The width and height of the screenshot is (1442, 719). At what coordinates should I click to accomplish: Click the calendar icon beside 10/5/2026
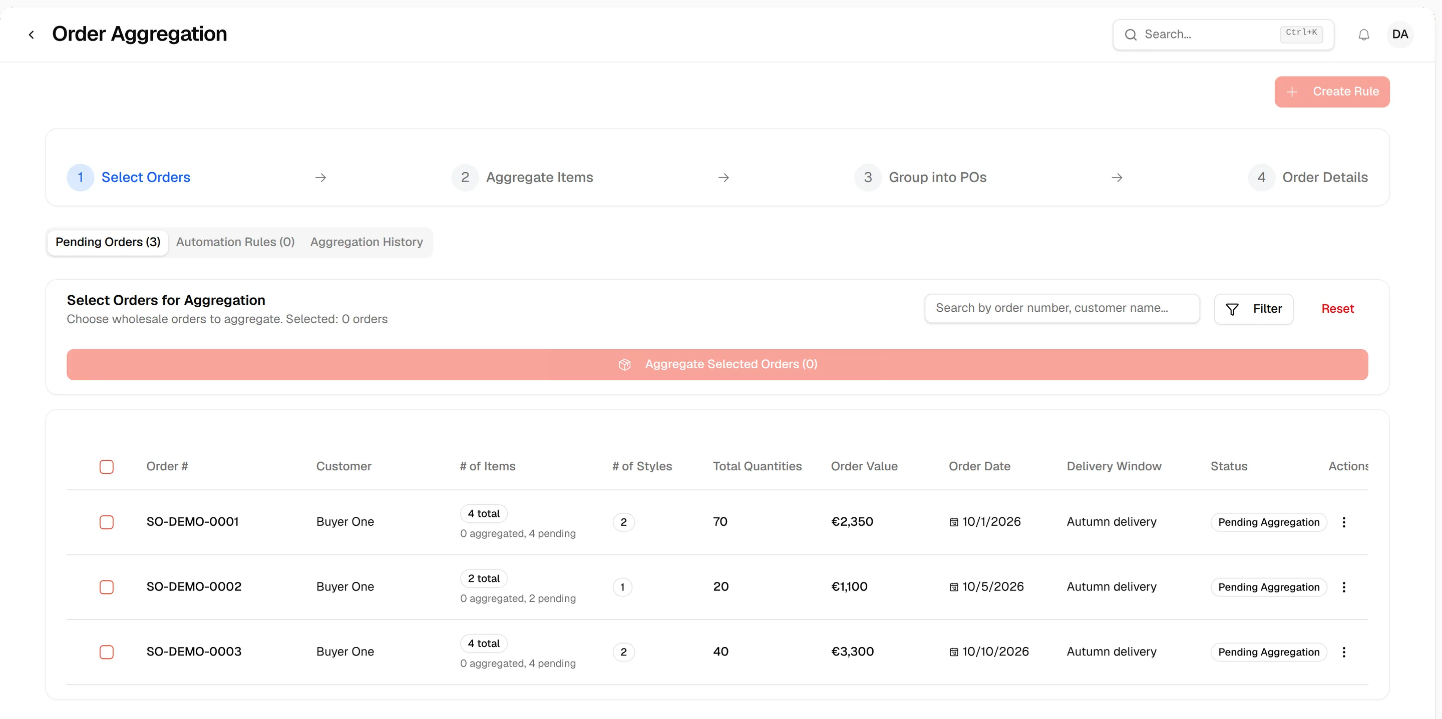pyautogui.click(x=953, y=587)
